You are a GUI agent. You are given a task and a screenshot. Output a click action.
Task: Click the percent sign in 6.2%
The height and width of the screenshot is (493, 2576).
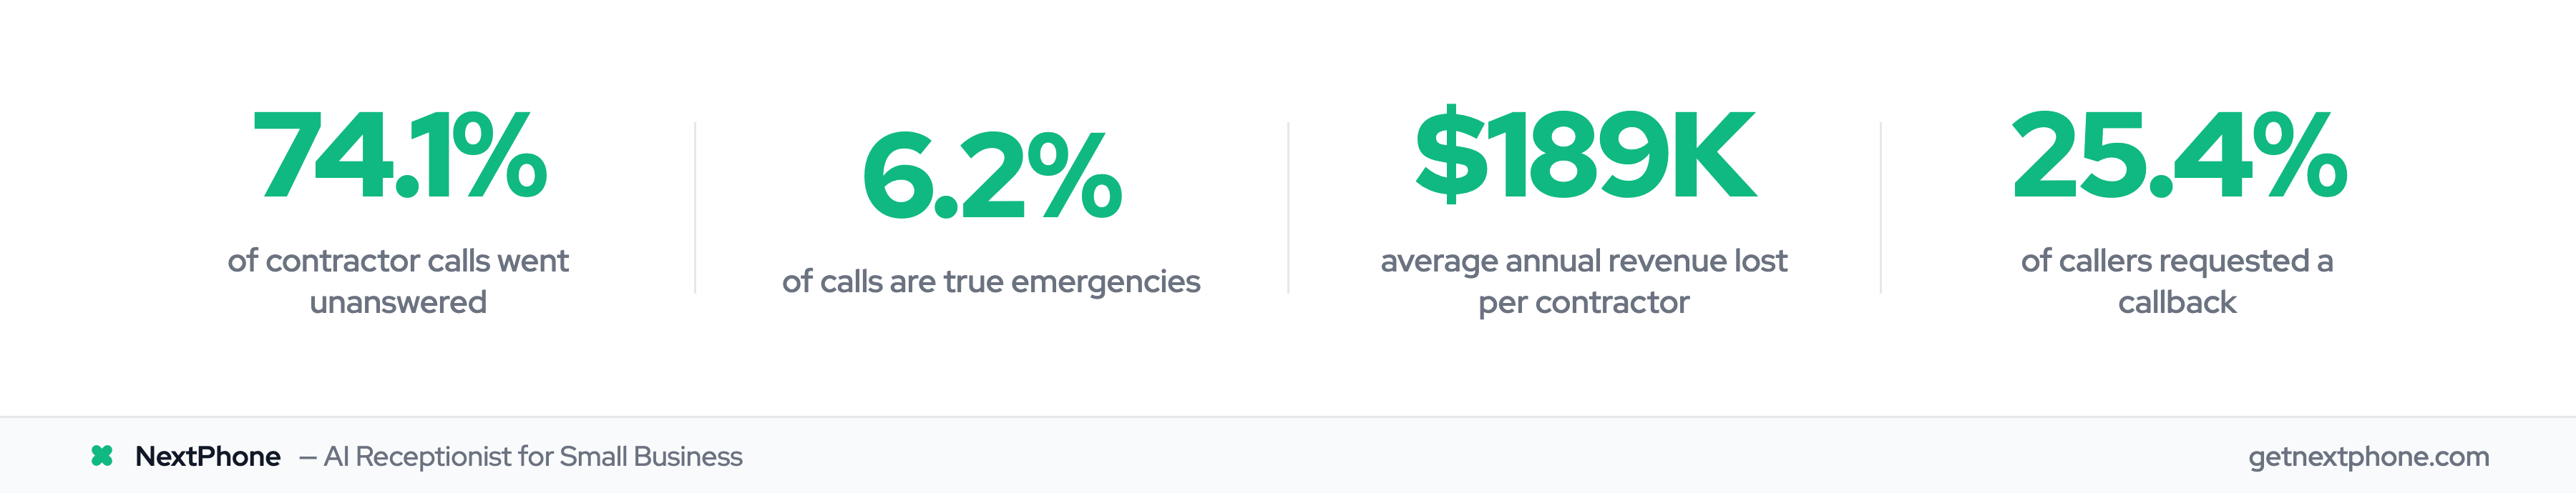click(x=1078, y=178)
